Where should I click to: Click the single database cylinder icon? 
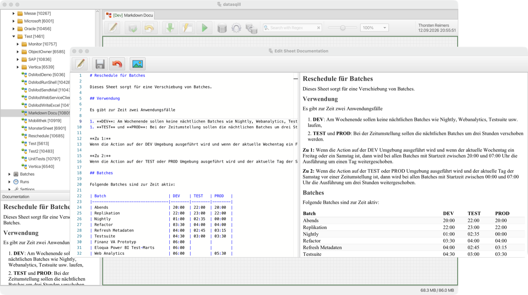[222, 28]
